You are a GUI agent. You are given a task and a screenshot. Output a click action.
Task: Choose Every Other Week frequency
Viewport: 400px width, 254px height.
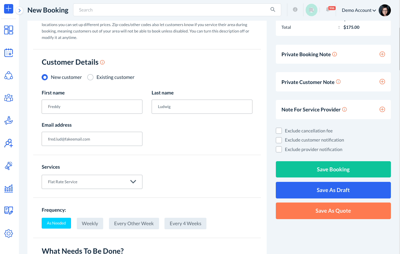click(x=134, y=224)
